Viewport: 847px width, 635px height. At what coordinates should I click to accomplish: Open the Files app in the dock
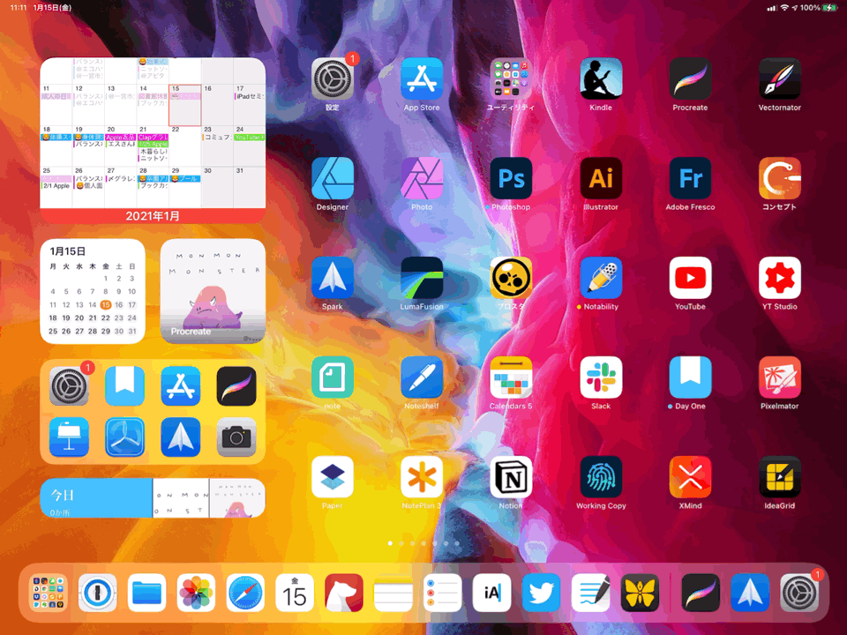[x=147, y=593]
